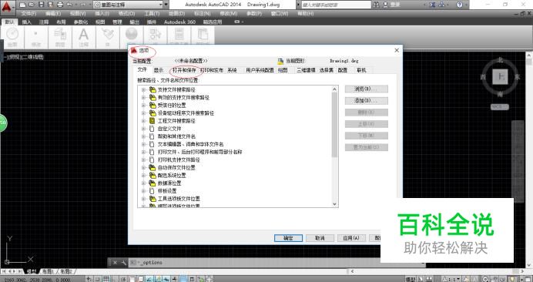Click the New drawing icon in quick access toolbar
The image size is (533, 282).
(x=23, y=5)
